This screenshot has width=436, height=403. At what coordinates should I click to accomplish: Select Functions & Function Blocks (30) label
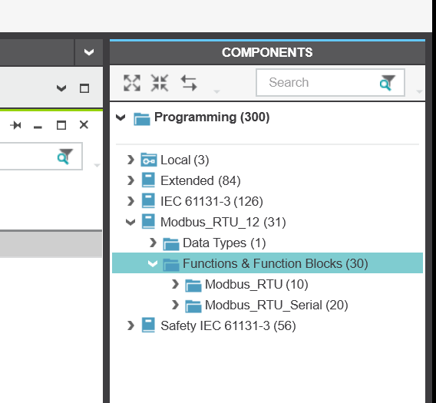(276, 263)
